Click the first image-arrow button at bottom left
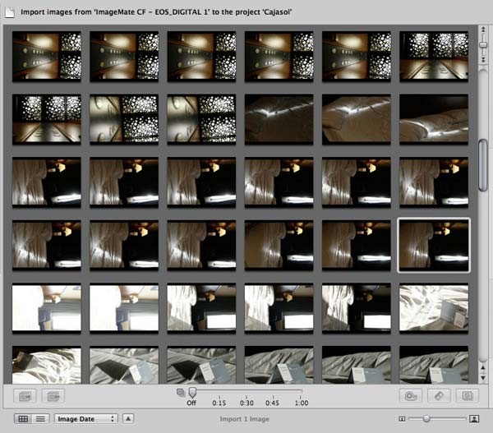 (25, 396)
